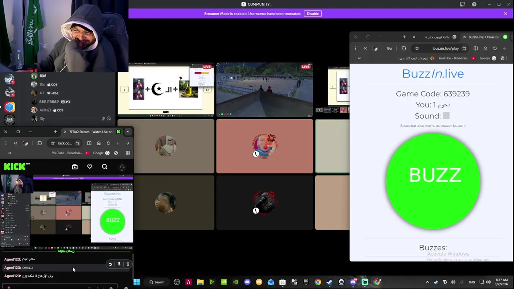This screenshot has height=289, width=514.
Task: Open new tab in BuzzIn browser window
Action: pyautogui.click(x=404, y=37)
